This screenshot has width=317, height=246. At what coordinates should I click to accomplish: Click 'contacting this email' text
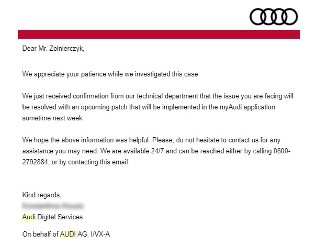98,162
